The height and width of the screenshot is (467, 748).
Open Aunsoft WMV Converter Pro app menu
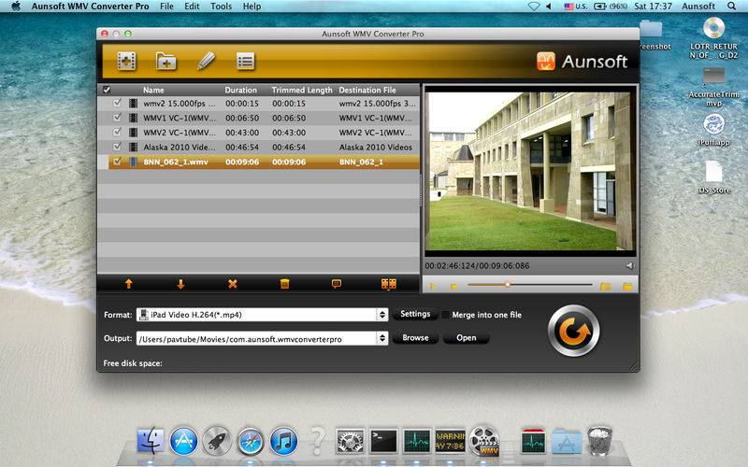pos(90,7)
